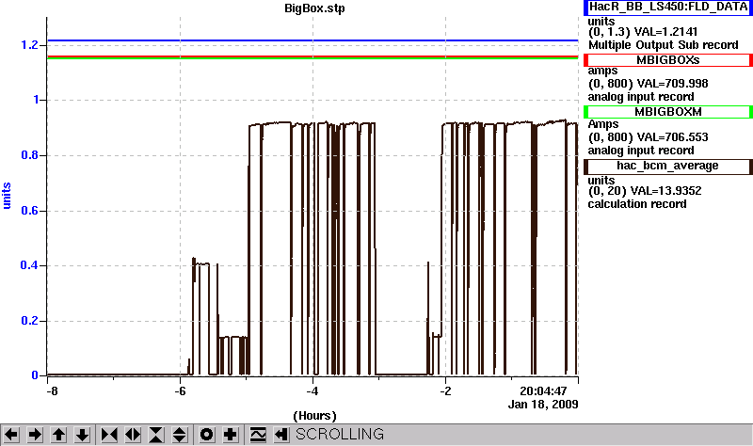Image resolution: width=753 pixels, height=446 pixels.
Task: Click the 20:04:47 timestamp label
Action: [543, 390]
